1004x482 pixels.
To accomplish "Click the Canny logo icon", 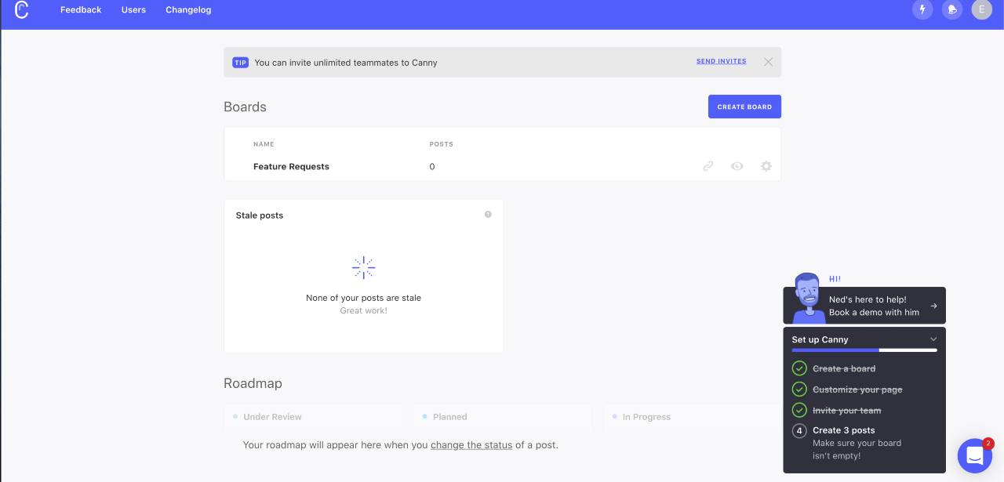I will (22, 10).
